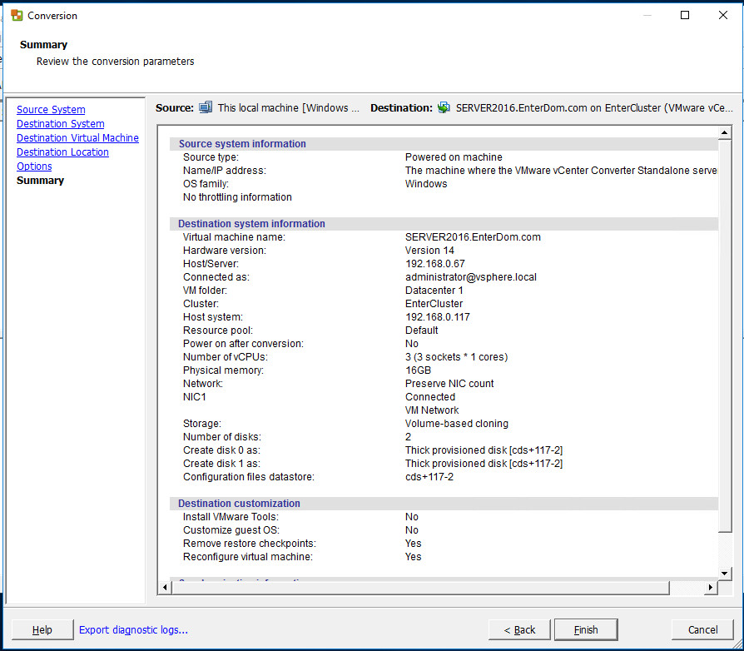Click the 'Preserve NIC count' value
This screenshot has width=744, height=651.
[x=449, y=384]
